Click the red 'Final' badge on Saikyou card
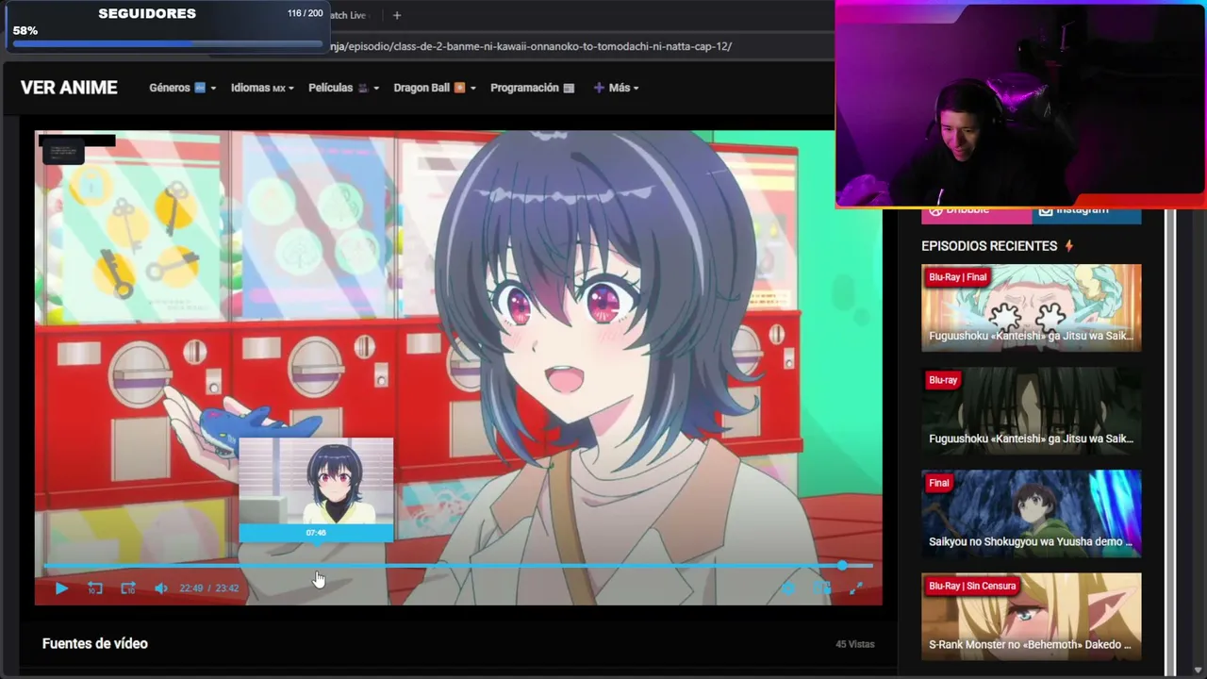This screenshot has width=1207, height=679. [939, 483]
